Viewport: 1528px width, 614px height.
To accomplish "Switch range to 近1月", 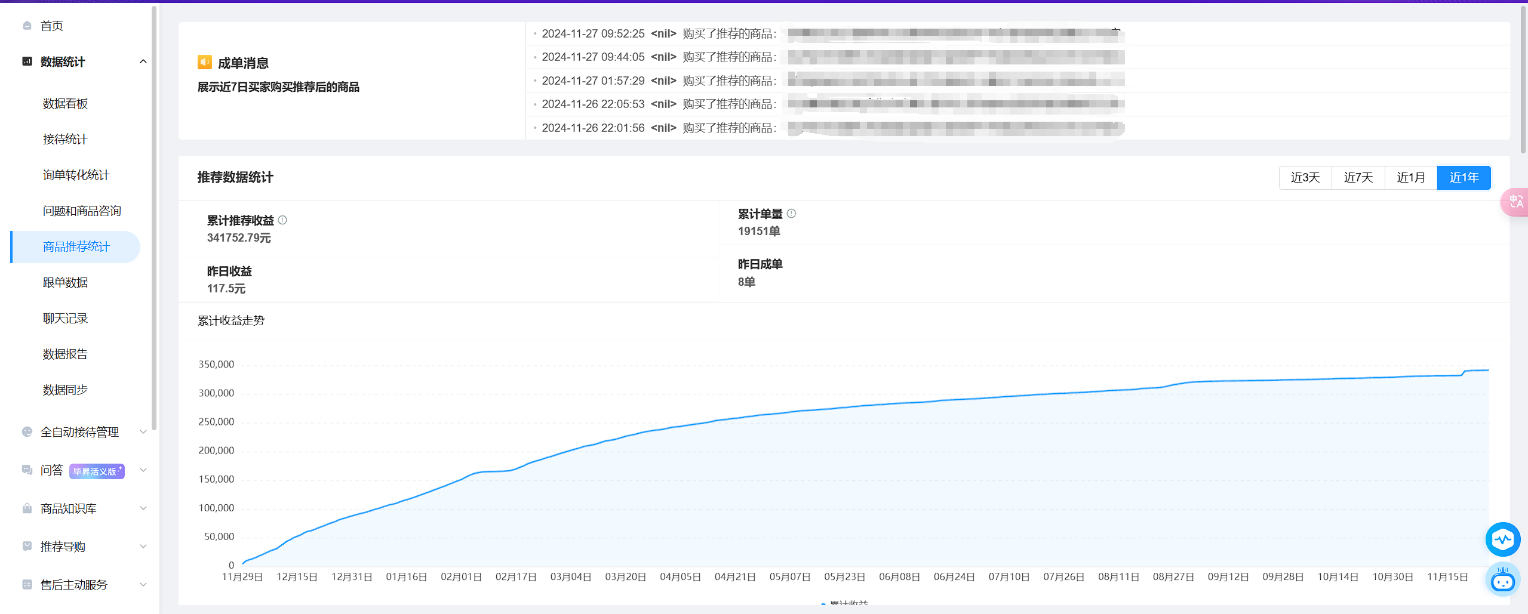I will [x=1411, y=177].
